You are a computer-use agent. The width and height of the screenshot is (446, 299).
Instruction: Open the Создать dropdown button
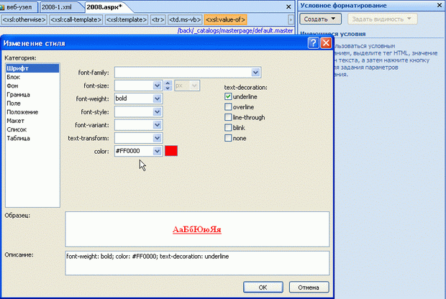[321, 18]
